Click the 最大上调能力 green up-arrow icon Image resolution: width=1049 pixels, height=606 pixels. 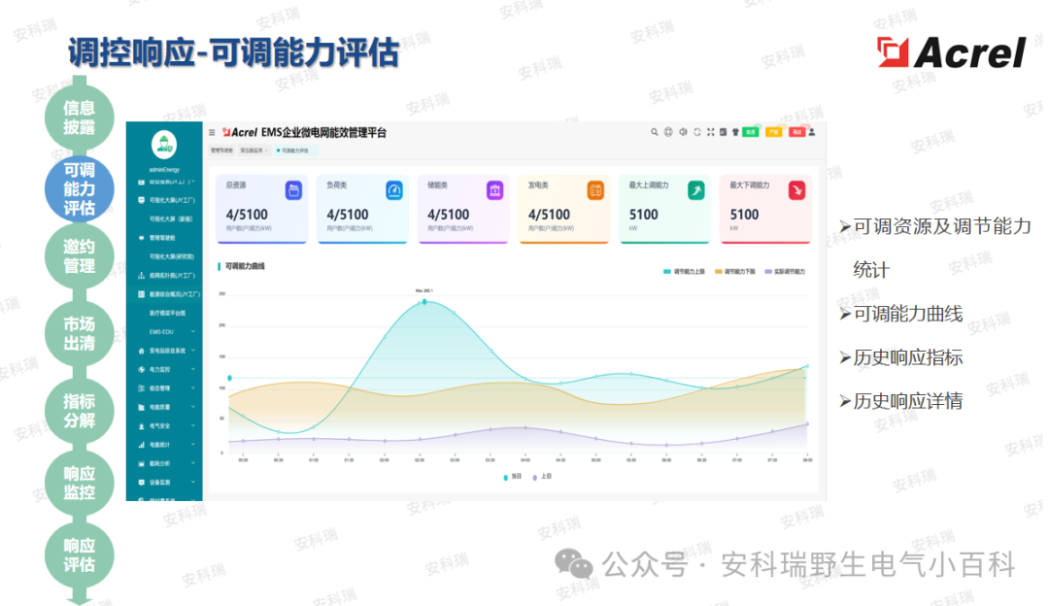tap(696, 190)
